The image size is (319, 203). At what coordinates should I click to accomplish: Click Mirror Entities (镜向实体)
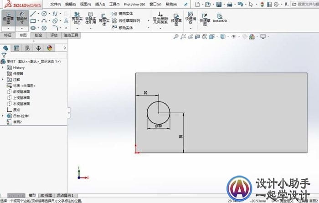[123, 14]
